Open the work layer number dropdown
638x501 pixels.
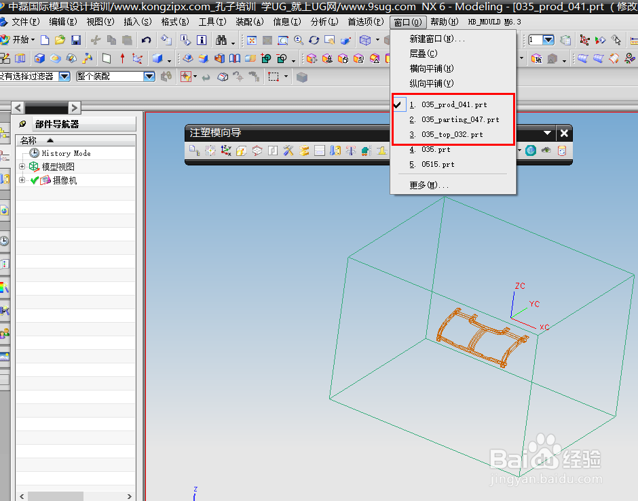tap(548, 40)
